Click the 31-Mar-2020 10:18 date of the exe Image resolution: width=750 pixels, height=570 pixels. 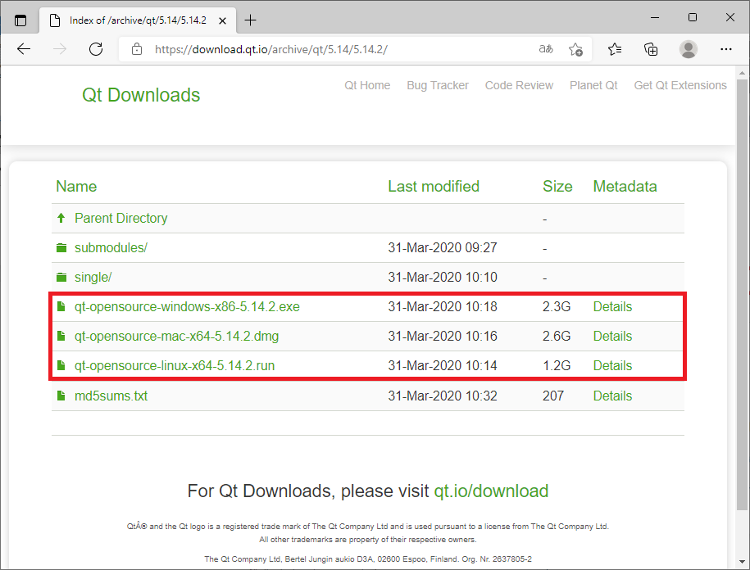pos(443,307)
